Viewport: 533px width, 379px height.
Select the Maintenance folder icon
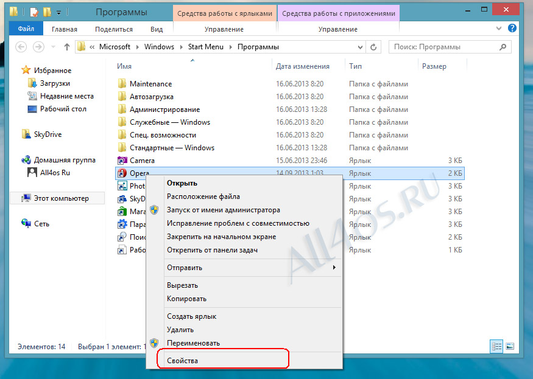pos(122,83)
